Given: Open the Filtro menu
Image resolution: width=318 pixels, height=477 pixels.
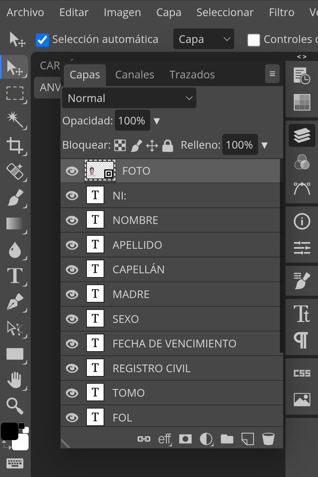Looking at the screenshot, I should coord(281,12).
